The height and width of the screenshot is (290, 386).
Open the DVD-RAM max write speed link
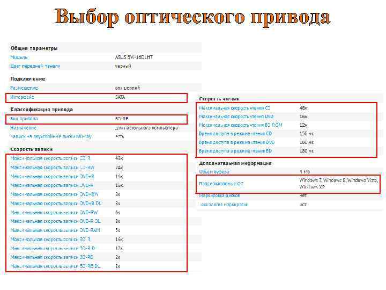pyautogui.click(x=55, y=230)
